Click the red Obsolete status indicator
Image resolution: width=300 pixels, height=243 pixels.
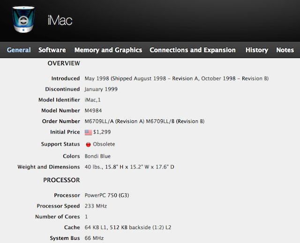pos(88,144)
